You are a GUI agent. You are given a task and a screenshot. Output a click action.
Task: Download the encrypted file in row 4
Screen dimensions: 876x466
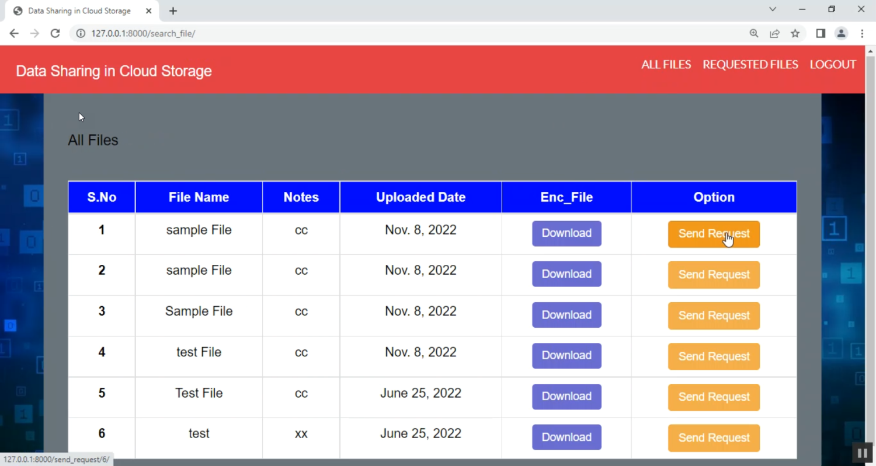coord(566,356)
